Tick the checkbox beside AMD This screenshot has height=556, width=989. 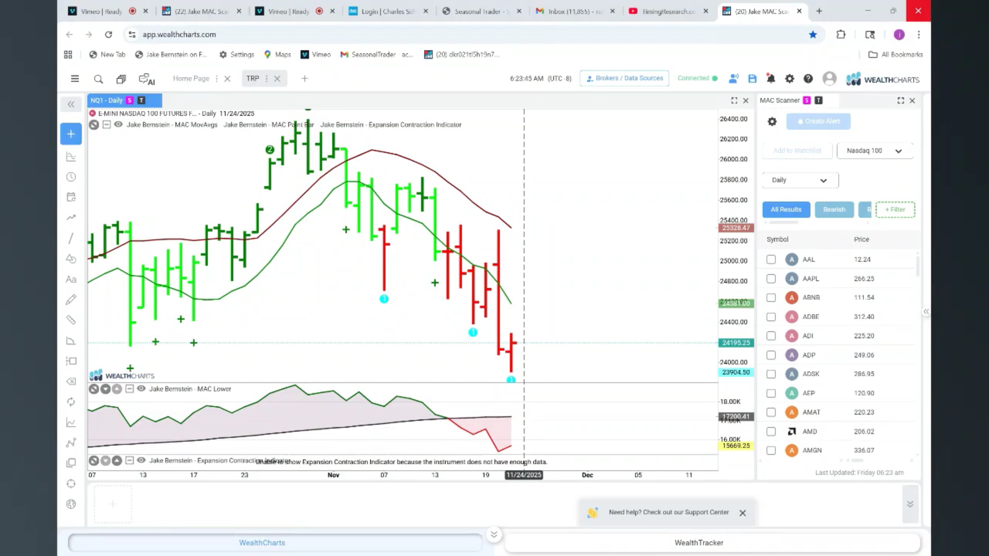771,431
